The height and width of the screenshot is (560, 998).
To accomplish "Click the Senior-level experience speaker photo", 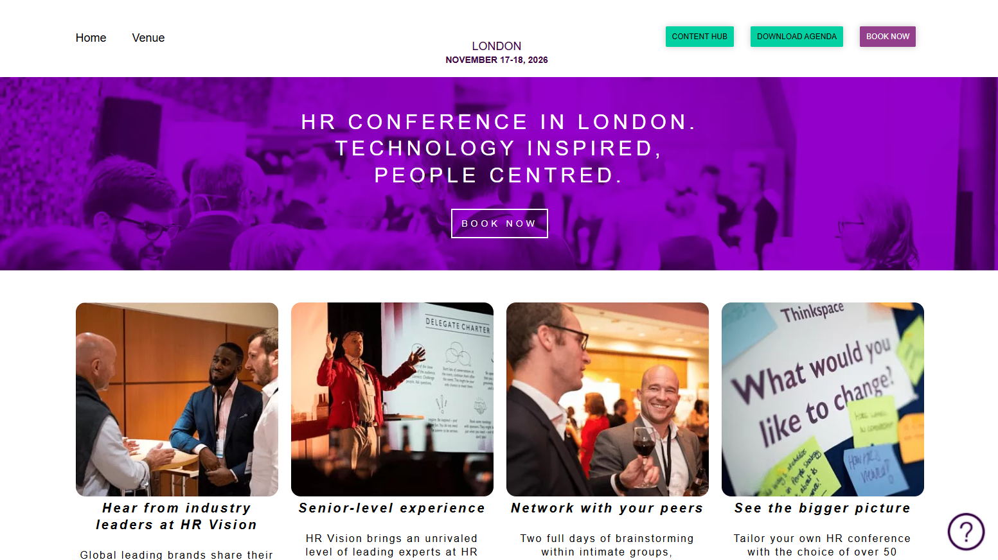I will tap(392, 398).
